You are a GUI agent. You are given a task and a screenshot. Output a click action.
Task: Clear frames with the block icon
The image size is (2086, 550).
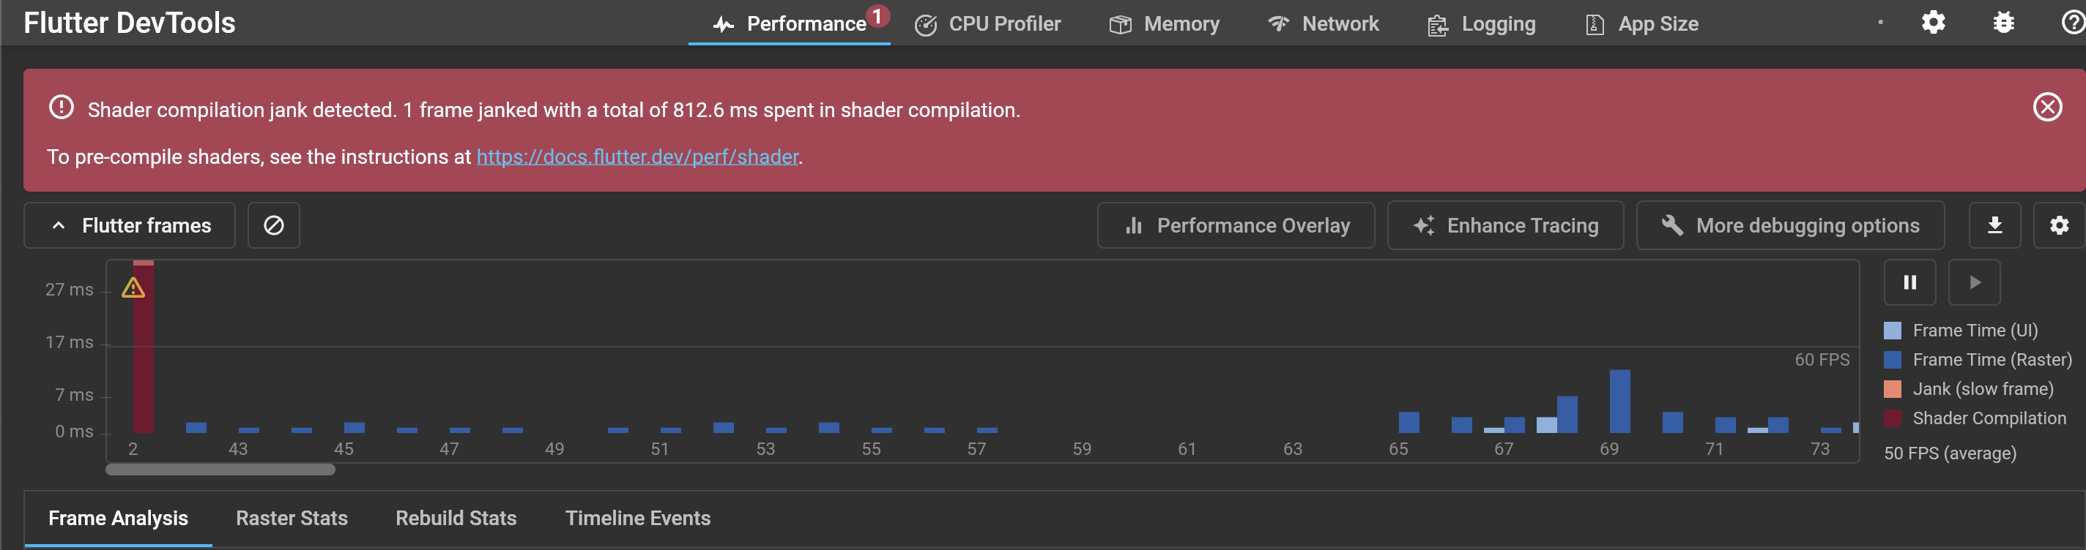point(273,225)
